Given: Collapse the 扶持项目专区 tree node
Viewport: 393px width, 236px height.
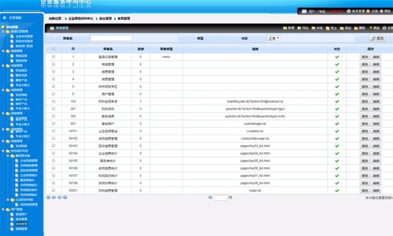Looking at the screenshot, I should point(3,151).
